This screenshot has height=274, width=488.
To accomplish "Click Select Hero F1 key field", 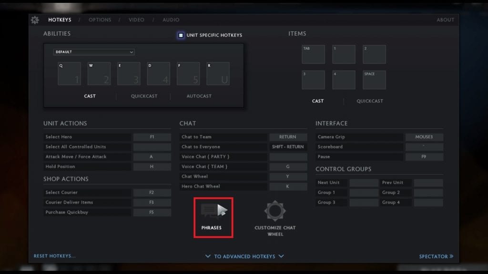I will (x=152, y=137).
